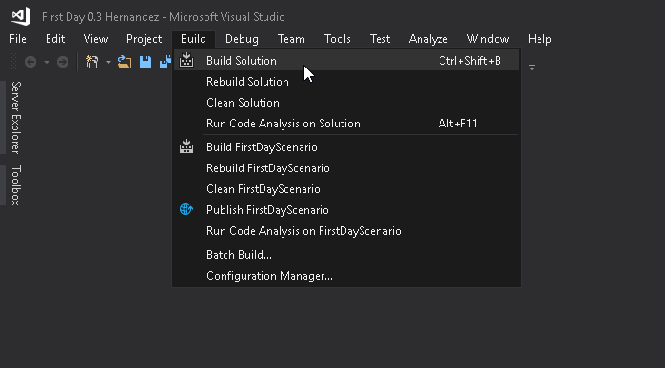This screenshot has height=368, width=665.
Task: Choose Build FirstDayScenario entry
Action: pyautogui.click(x=346, y=147)
